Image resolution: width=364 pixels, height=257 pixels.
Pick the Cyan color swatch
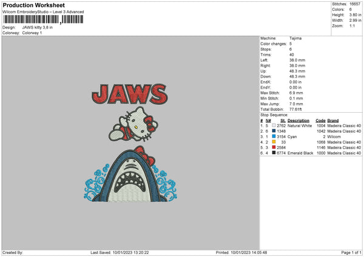[x=274, y=136]
